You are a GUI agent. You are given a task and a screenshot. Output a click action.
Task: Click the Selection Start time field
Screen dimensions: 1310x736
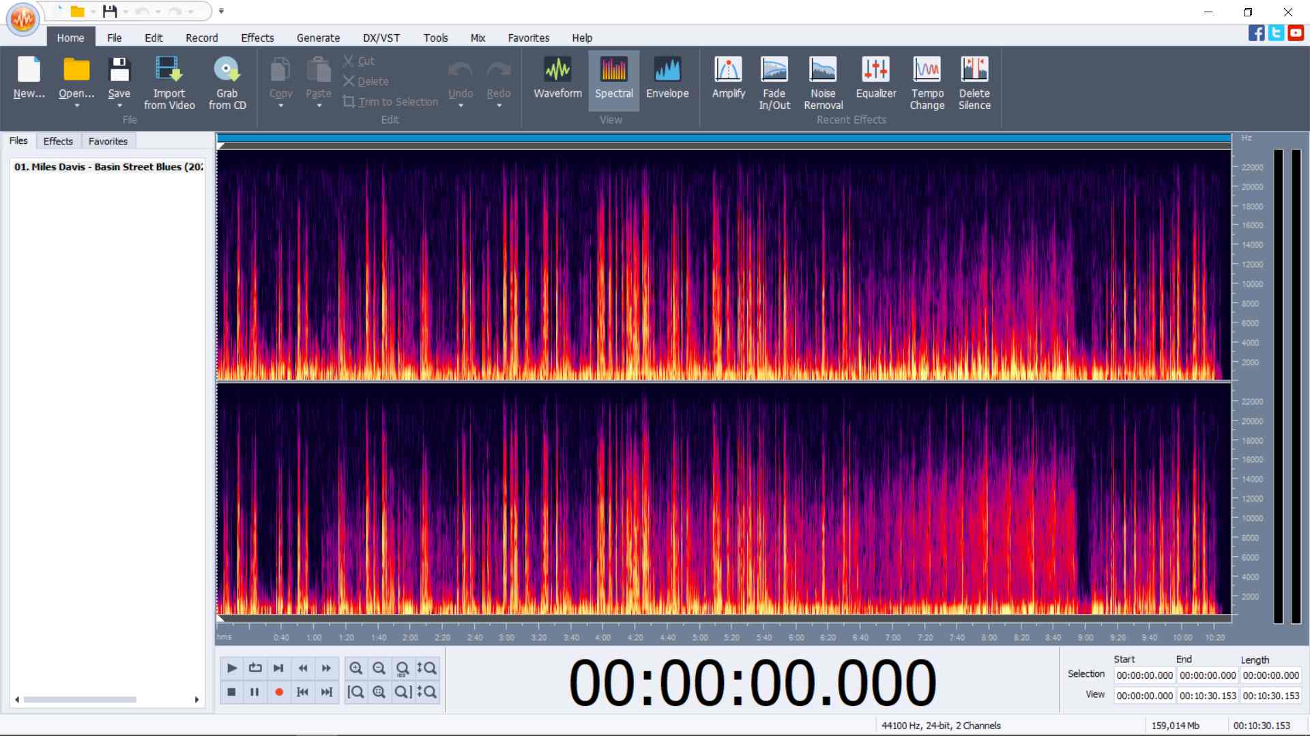point(1144,675)
